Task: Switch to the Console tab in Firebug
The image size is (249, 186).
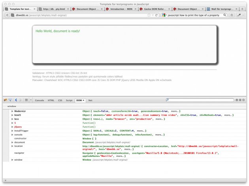Action: 40,100
